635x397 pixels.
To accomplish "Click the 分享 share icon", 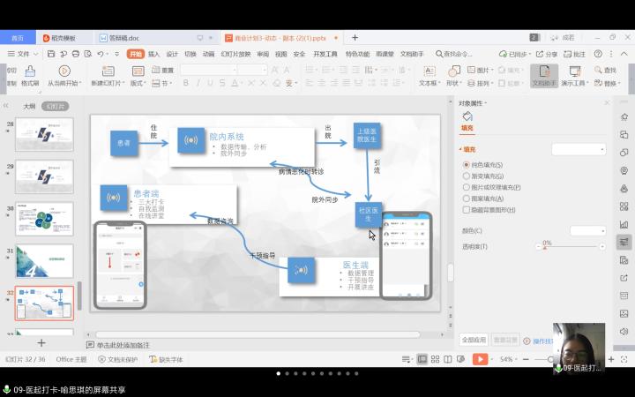I will pos(546,54).
